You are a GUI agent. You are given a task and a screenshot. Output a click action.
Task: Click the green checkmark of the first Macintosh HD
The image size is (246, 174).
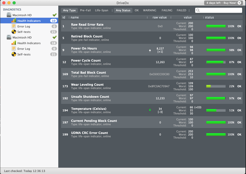(x=55, y=15)
